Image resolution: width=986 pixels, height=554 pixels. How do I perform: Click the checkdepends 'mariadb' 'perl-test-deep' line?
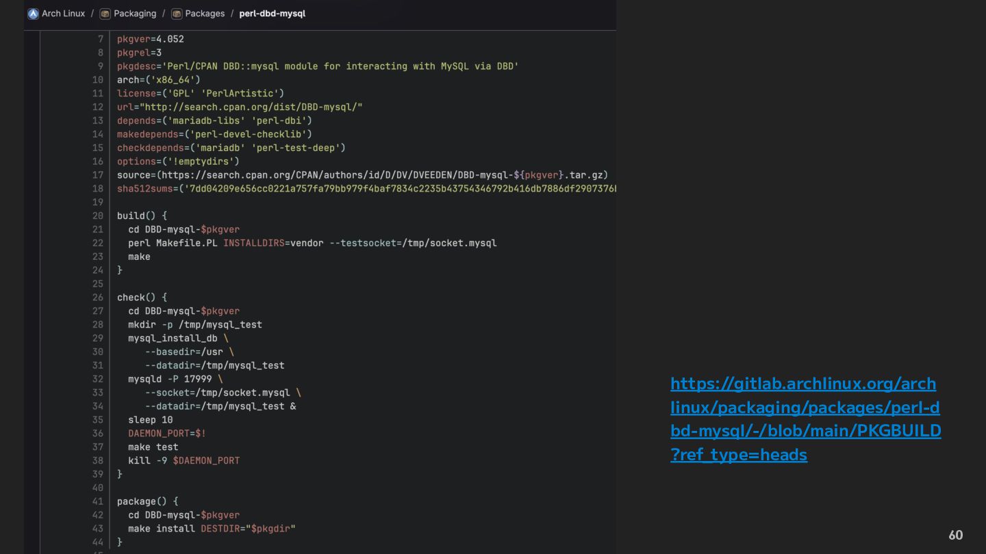231,148
